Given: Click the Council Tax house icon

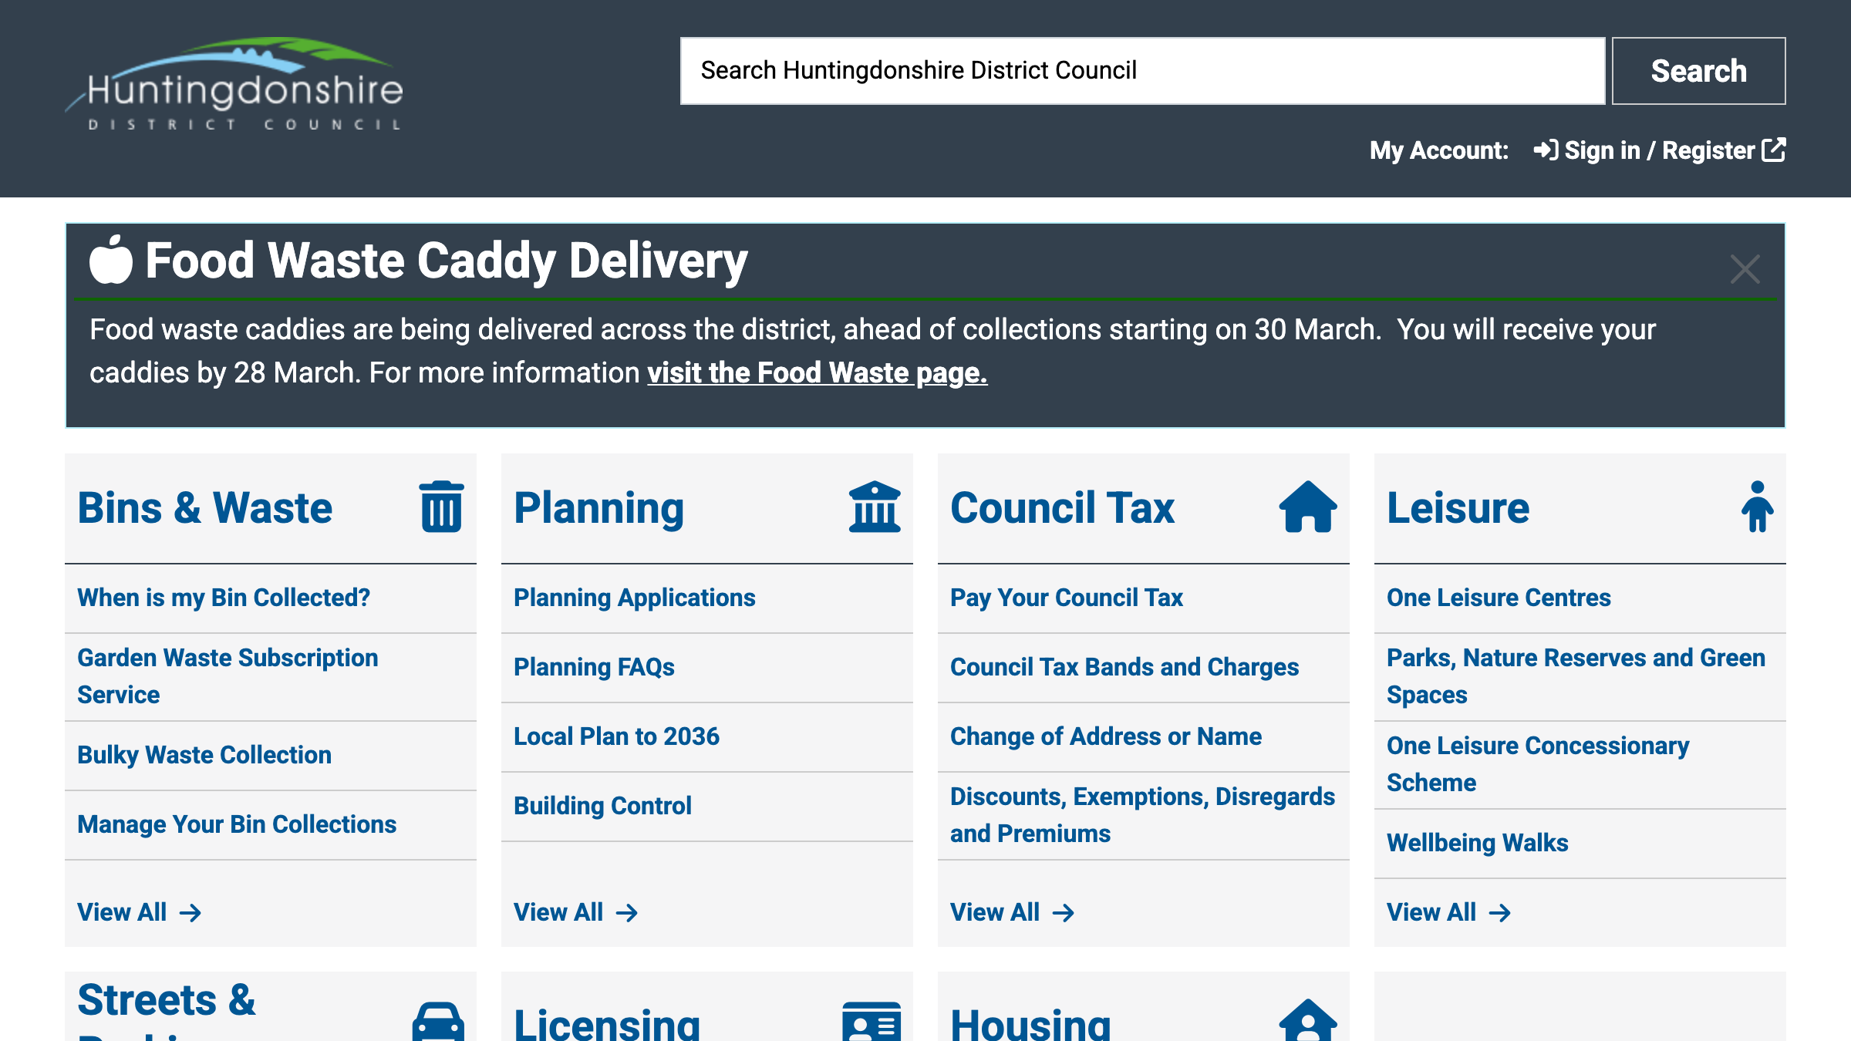Looking at the screenshot, I should pos(1308,507).
